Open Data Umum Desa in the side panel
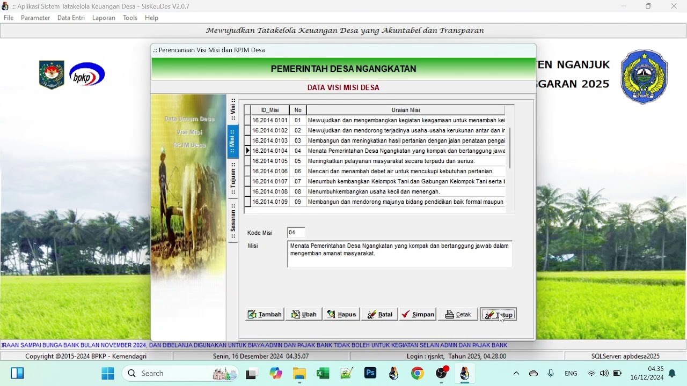Viewport: 687px width, 386px height. [x=189, y=119]
